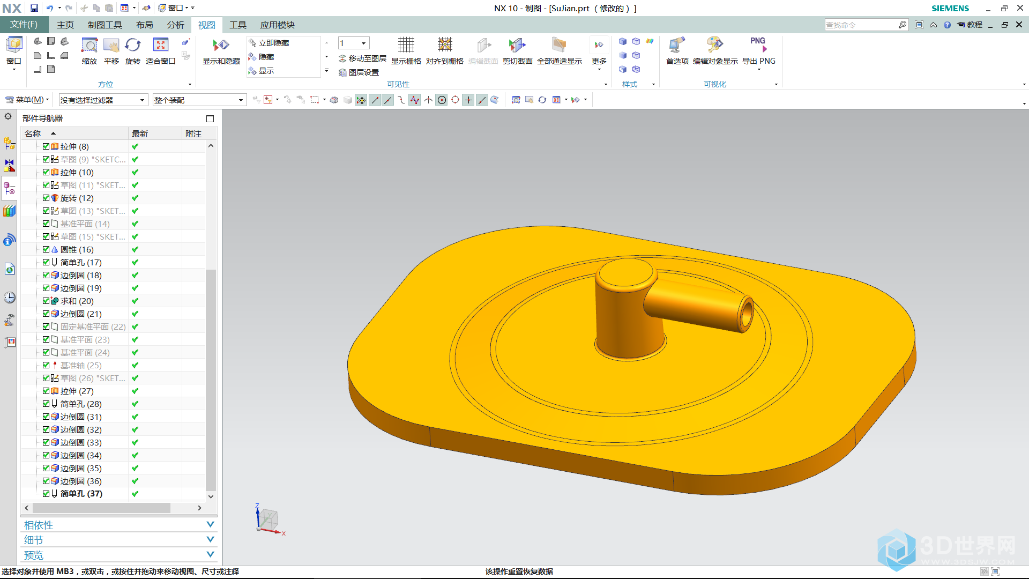The height and width of the screenshot is (579, 1029).
Task: Open the layer number dropdown showing 1
Action: click(353, 43)
